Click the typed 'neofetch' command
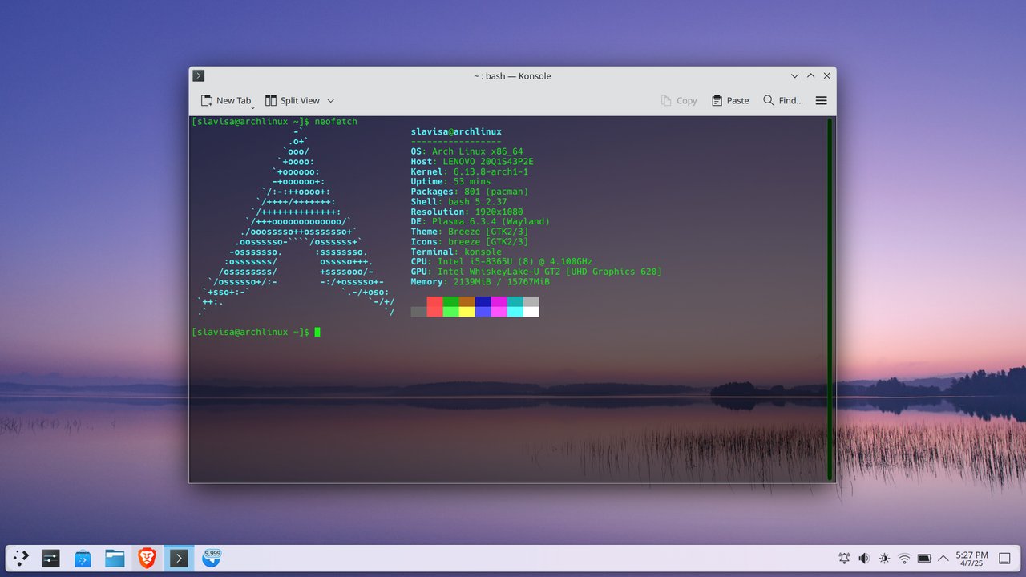The height and width of the screenshot is (577, 1026). pyautogui.click(x=336, y=122)
